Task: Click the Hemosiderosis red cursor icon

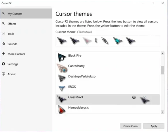Action: (62, 110)
